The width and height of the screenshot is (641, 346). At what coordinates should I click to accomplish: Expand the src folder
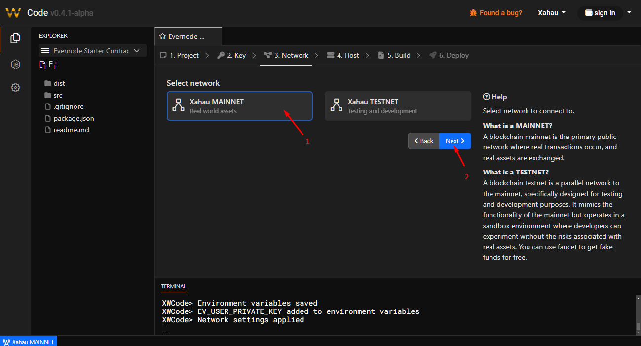point(54,95)
